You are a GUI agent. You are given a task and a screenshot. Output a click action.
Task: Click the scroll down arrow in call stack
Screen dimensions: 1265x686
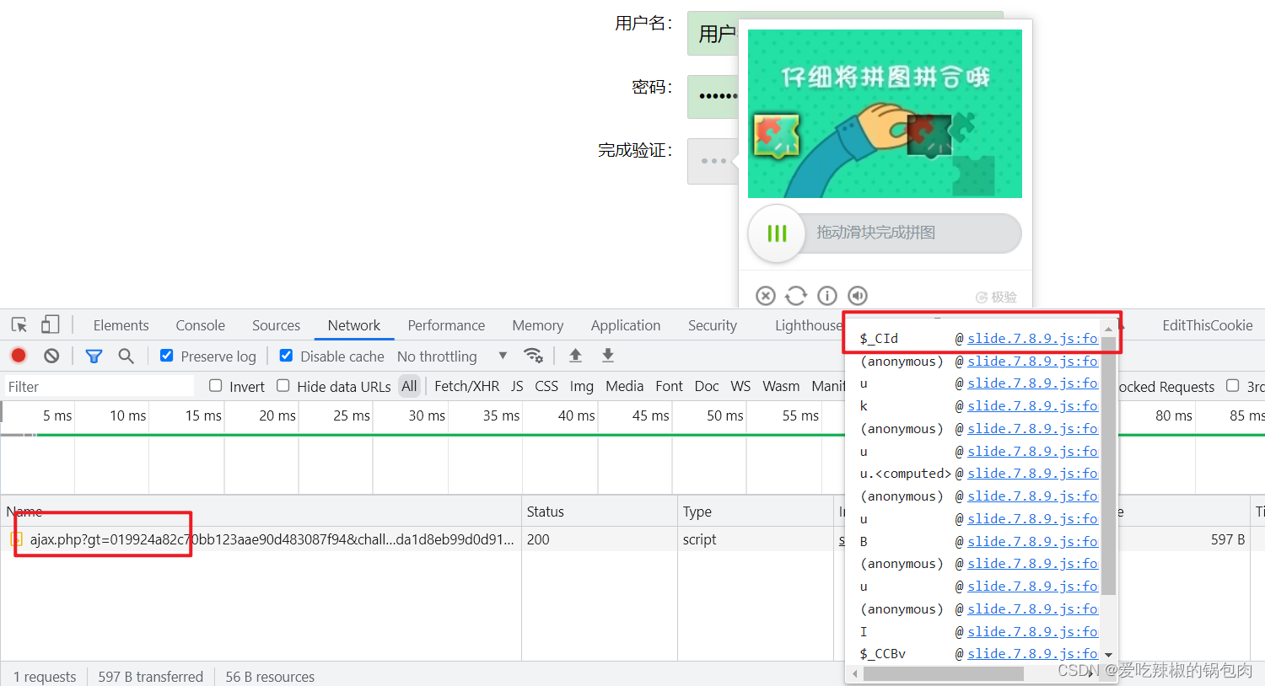point(1108,655)
